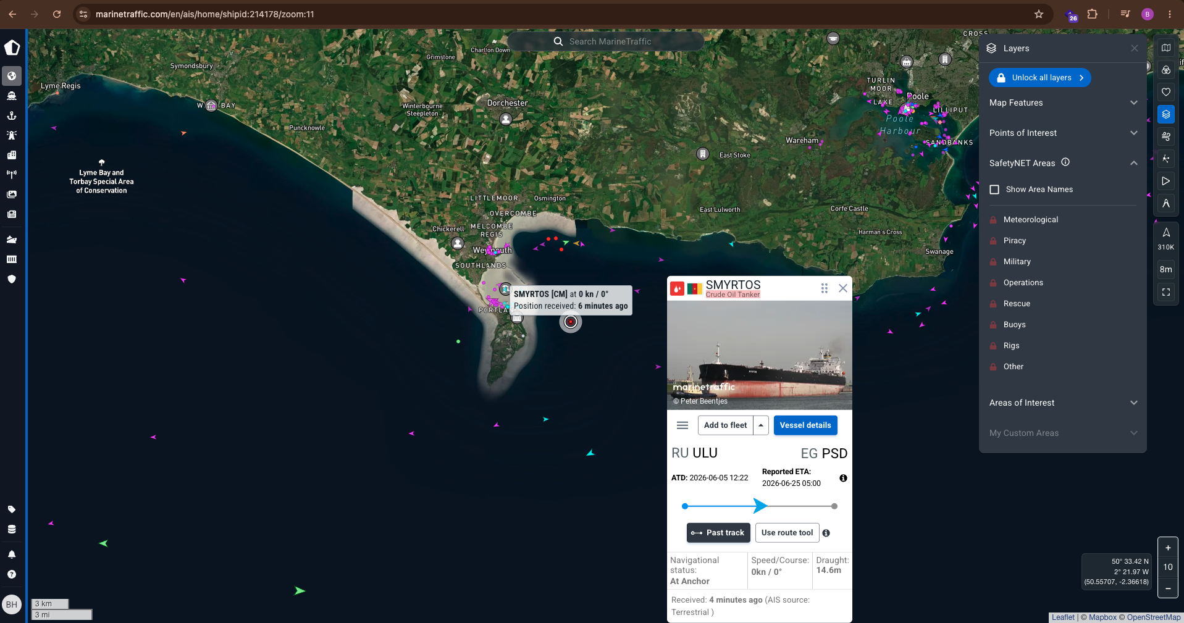
Task: Open the My Fleets heart icon
Action: (1166, 92)
